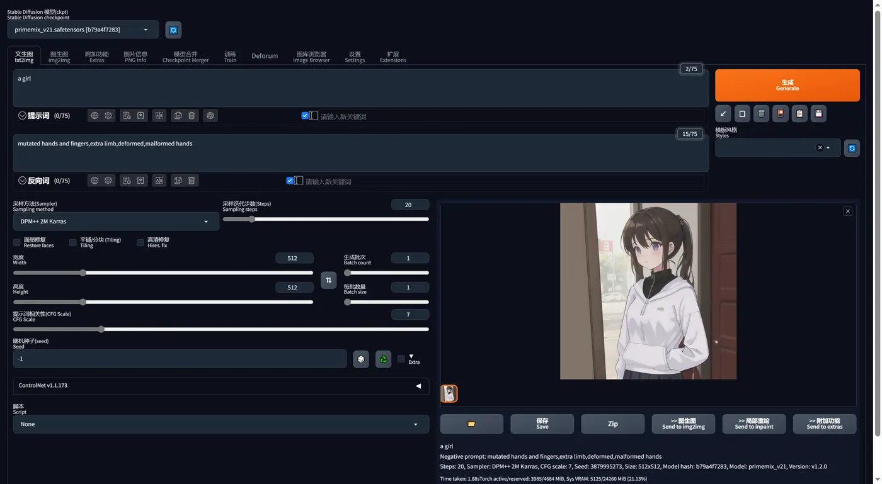Close the image preview with X

coord(848,211)
